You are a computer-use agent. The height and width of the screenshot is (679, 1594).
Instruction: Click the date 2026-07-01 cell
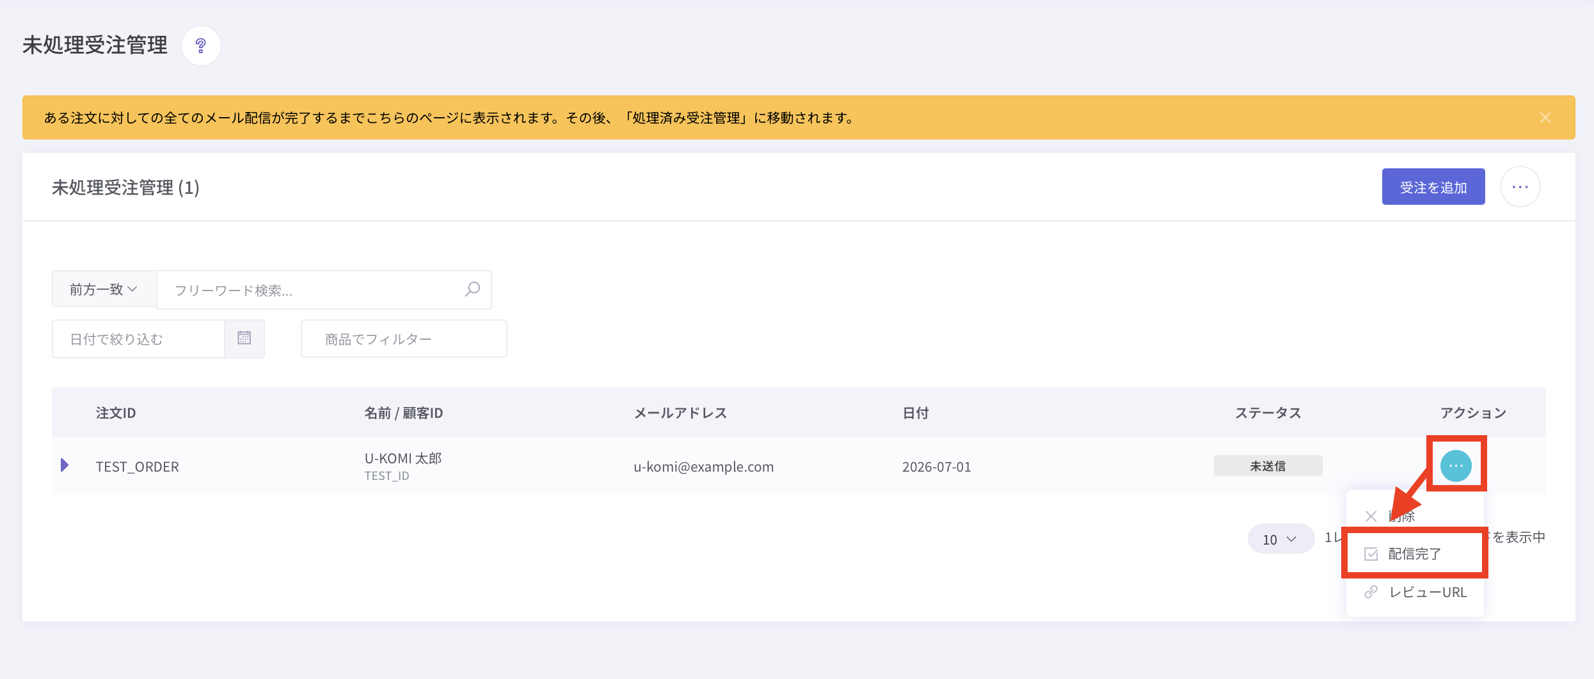(x=936, y=467)
